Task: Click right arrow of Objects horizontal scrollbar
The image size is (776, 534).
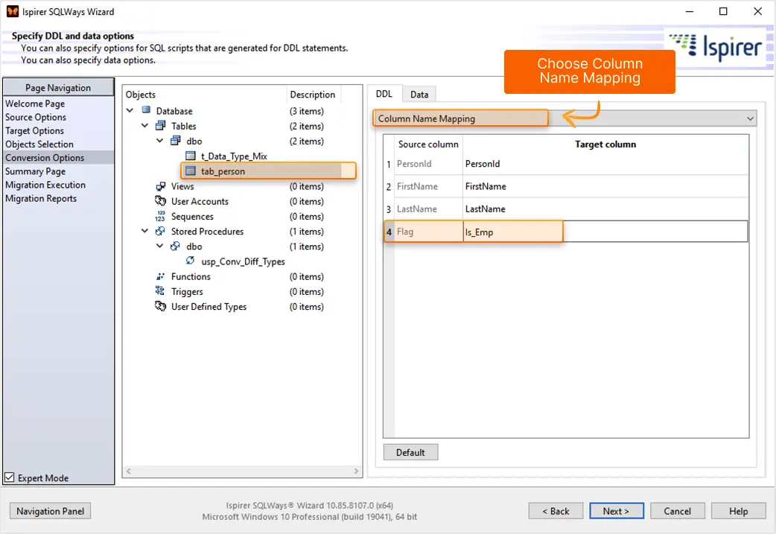Action: [356, 471]
